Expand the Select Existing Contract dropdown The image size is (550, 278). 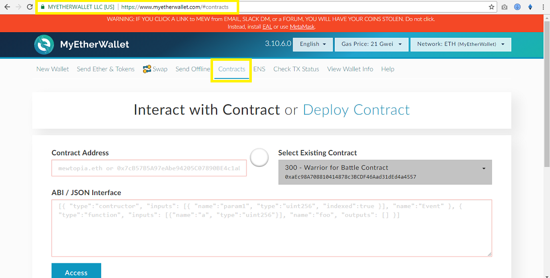point(385,172)
